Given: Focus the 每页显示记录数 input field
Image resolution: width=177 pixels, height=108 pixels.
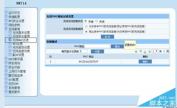Looking at the screenshot, I should [84, 51].
